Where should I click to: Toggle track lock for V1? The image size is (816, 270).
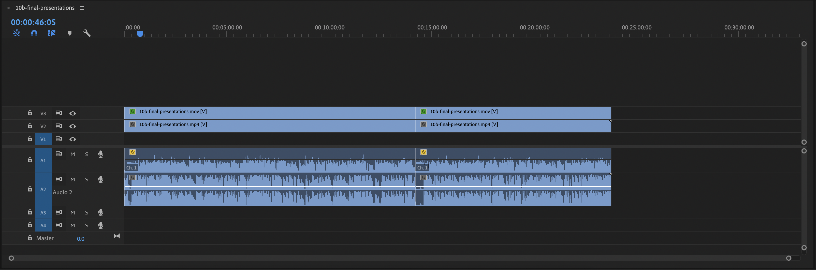tap(30, 139)
